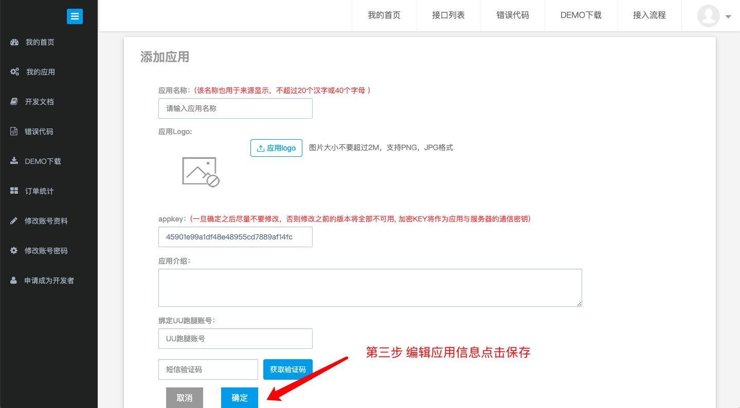Click the 获取验证码 button
Screen dimensions: 740x408
(x=287, y=369)
